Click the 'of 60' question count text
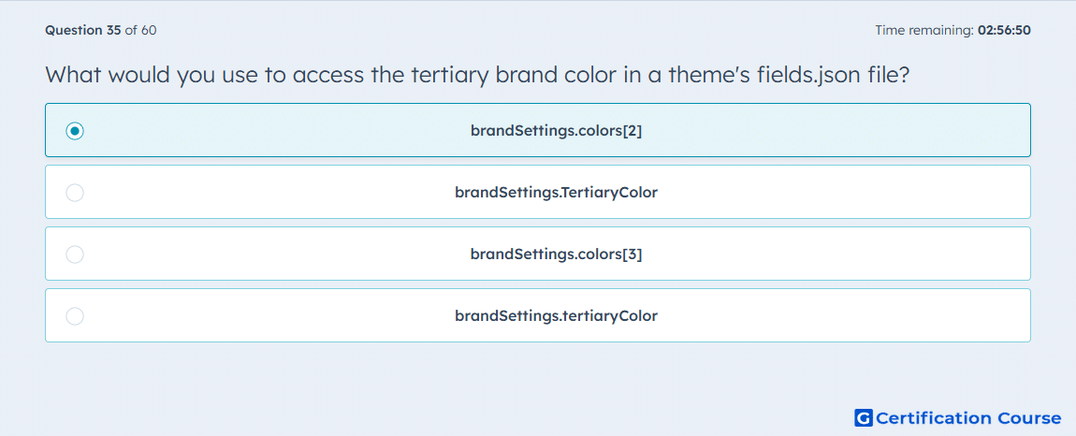The image size is (1076, 436). (x=140, y=30)
